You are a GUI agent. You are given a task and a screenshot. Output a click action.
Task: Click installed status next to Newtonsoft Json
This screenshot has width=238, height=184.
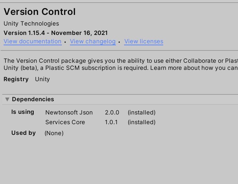(x=142, y=113)
